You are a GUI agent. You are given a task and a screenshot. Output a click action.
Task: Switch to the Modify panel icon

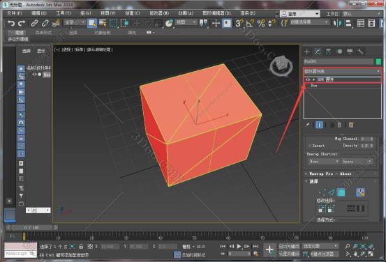[x=318, y=52]
